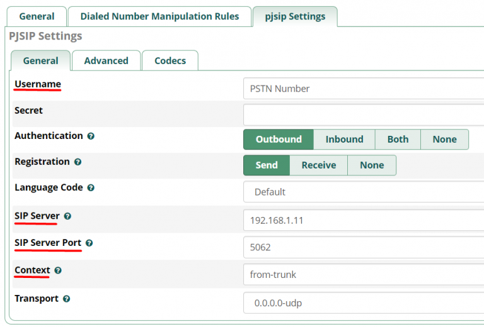Image resolution: width=484 pixels, height=327 pixels.
Task: Choose Both for Authentication
Action: [x=398, y=140]
